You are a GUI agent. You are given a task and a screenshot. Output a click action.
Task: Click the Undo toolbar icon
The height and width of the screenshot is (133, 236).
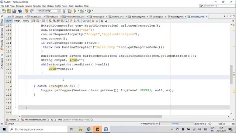coord(27,11)
